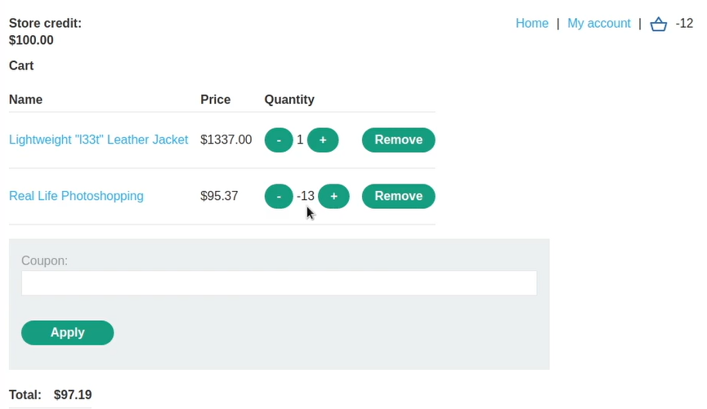Focus the Coupon code input field
This screenshot has height=409, width=707.
pos(279,282)
